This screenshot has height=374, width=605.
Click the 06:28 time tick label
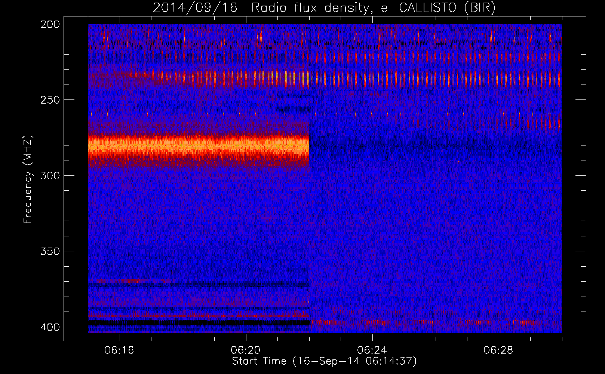point(498,350)
